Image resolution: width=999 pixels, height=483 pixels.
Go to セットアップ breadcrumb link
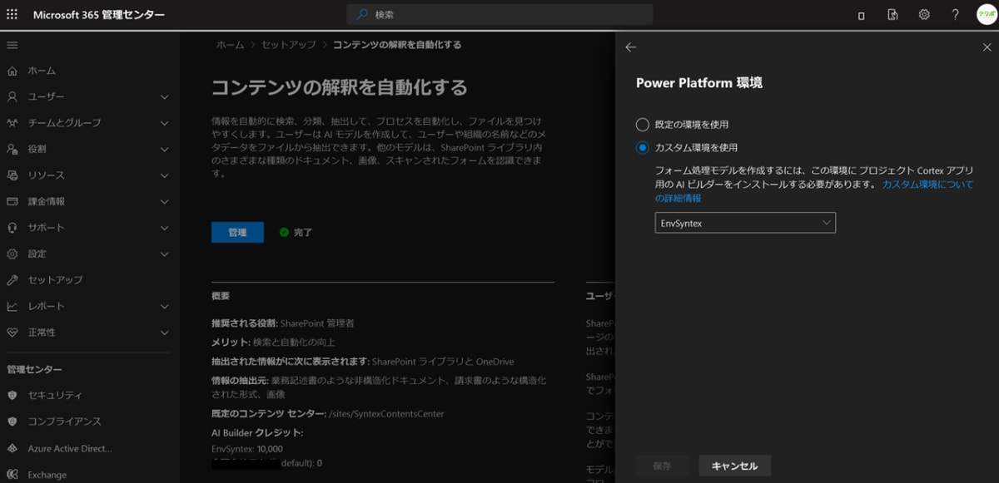pyautogui.click(x=289, y=45)
